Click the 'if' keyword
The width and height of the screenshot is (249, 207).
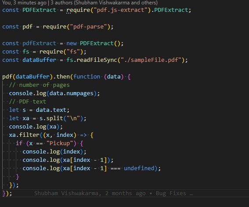[19, 143]
